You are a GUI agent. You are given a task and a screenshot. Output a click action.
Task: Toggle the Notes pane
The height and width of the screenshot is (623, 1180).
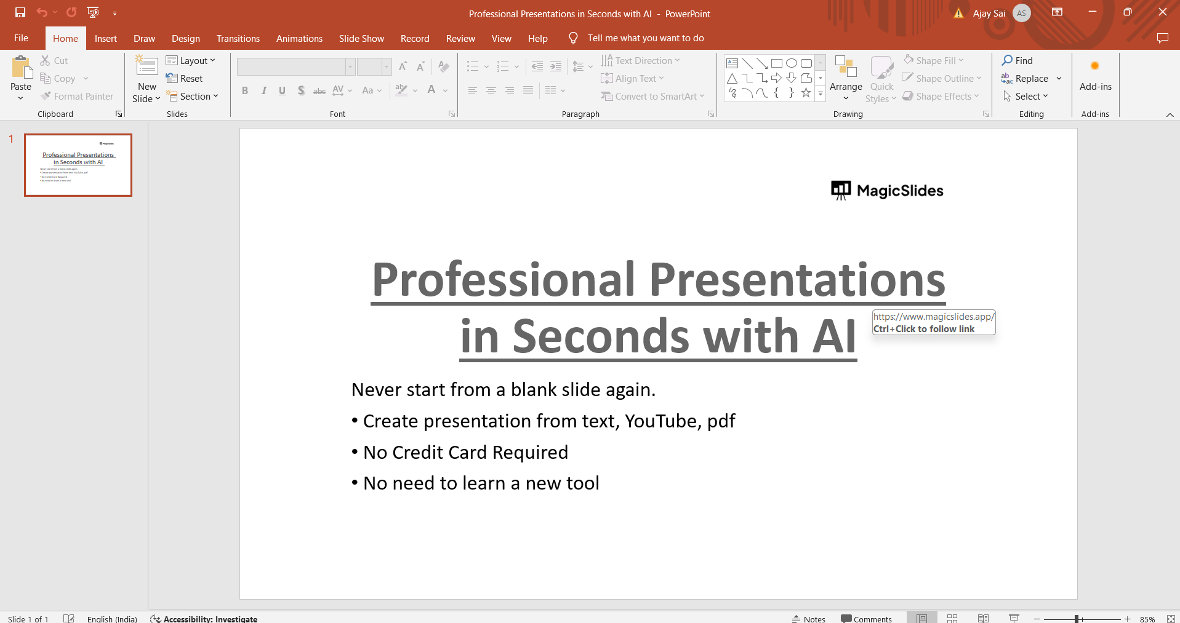pos(809,619)
